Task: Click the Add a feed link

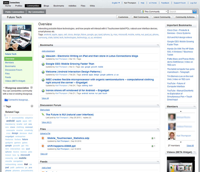Action: [x=46, y=168]
